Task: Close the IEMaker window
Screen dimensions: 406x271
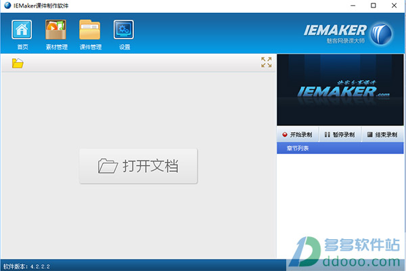Action: pyautogui.click(x=394, y=5)
